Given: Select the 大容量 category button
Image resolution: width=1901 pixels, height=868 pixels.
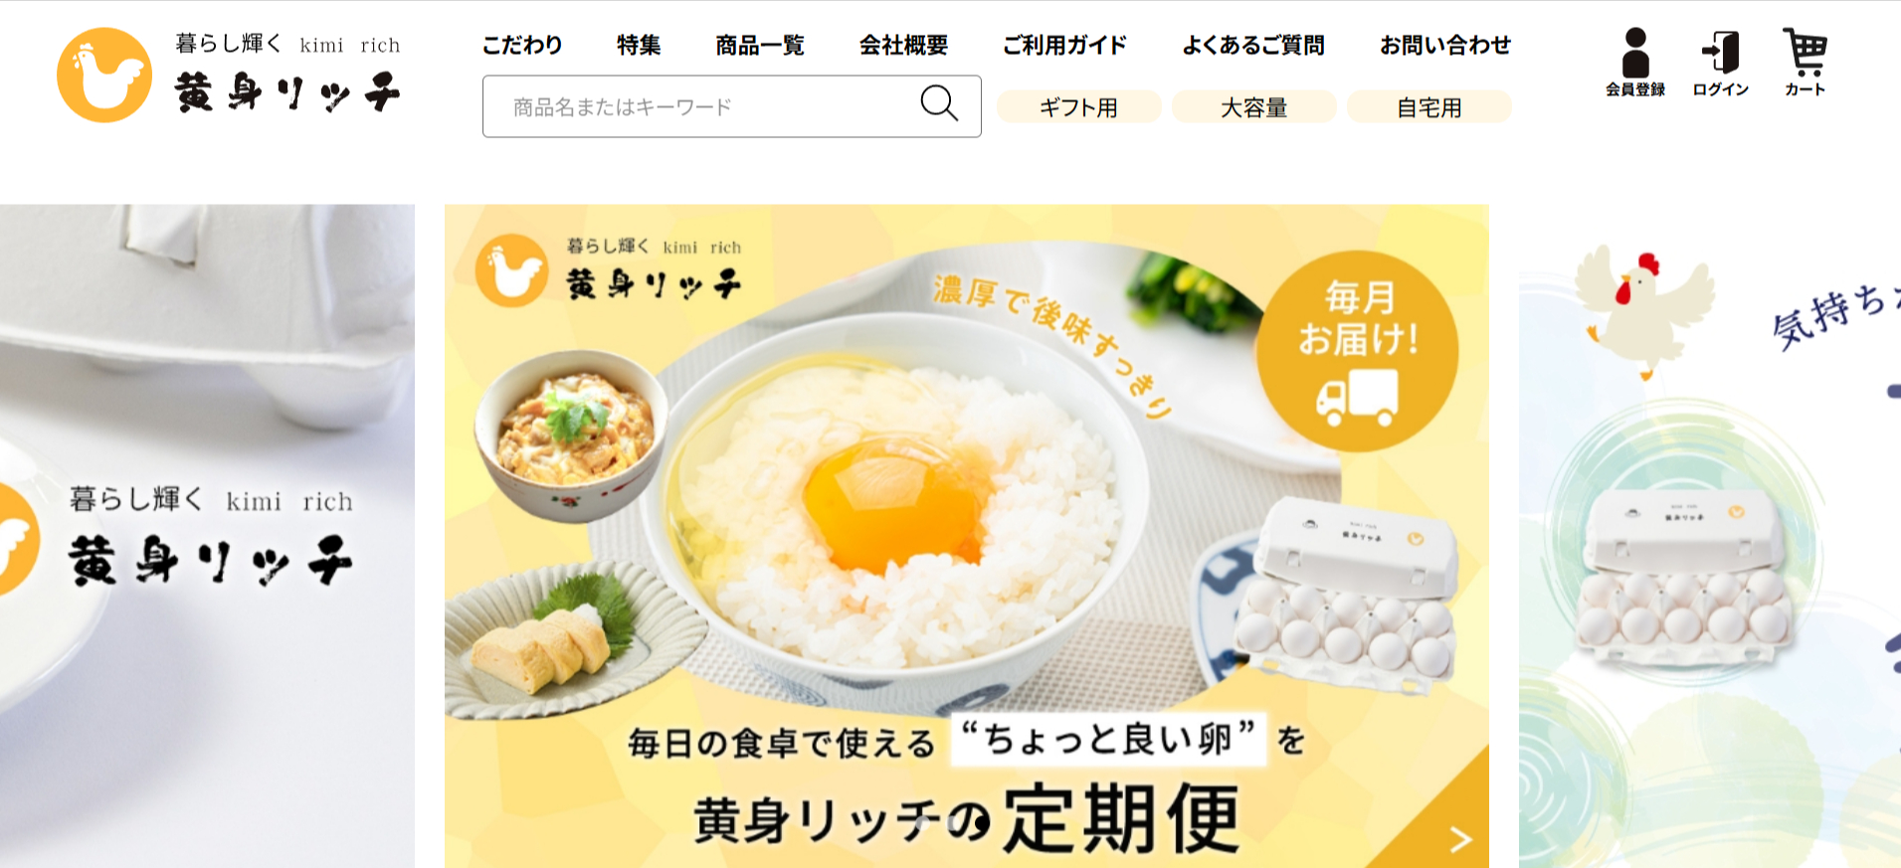Looking at the screenshot, I should [x=1254, y=106].
